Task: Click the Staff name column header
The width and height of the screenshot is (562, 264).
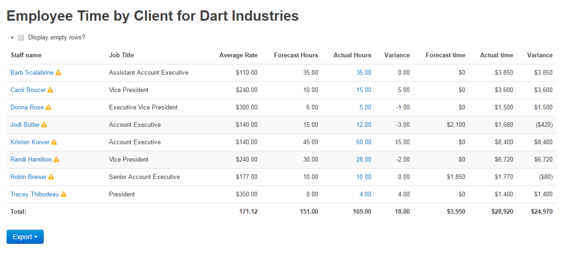Action: coord(26,55)
